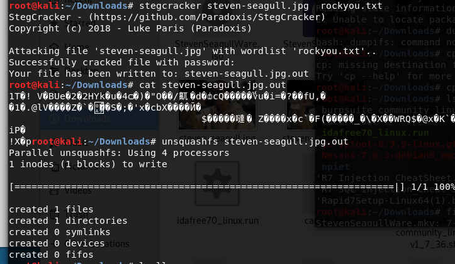Click the cat steven-seagull.jpg.out command
Screen dimensions: 455x264
(x=213, y=85)
